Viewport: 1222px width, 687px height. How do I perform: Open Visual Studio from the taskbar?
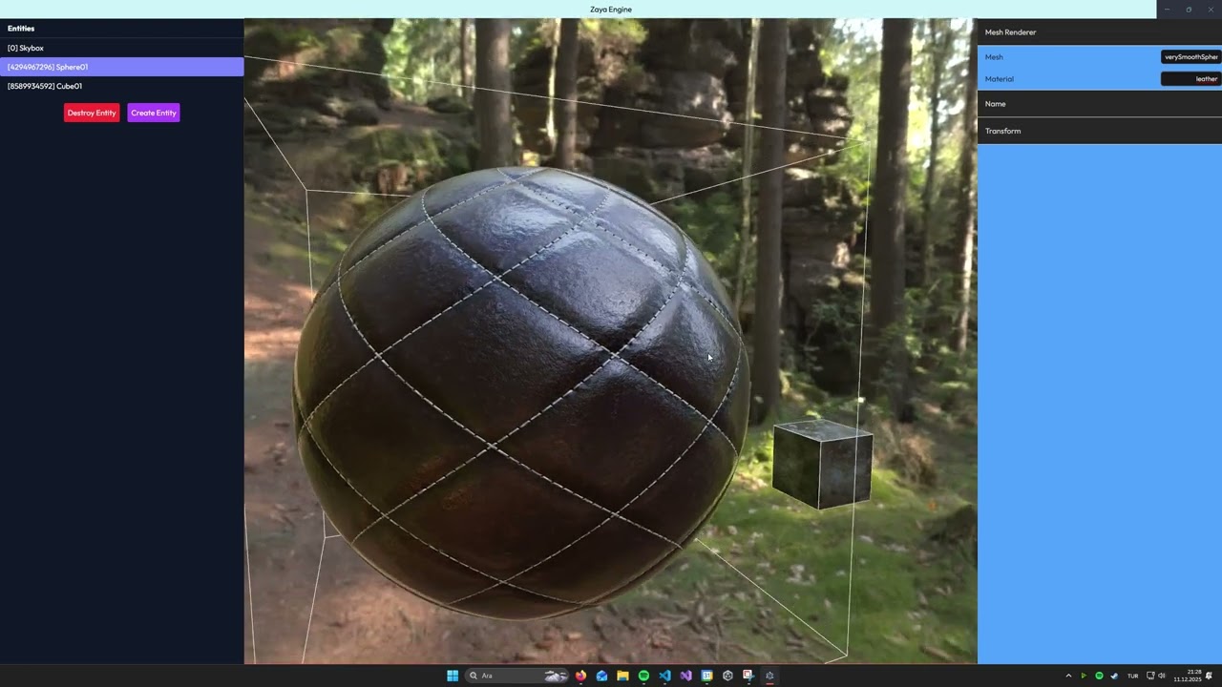coord(685,676)
